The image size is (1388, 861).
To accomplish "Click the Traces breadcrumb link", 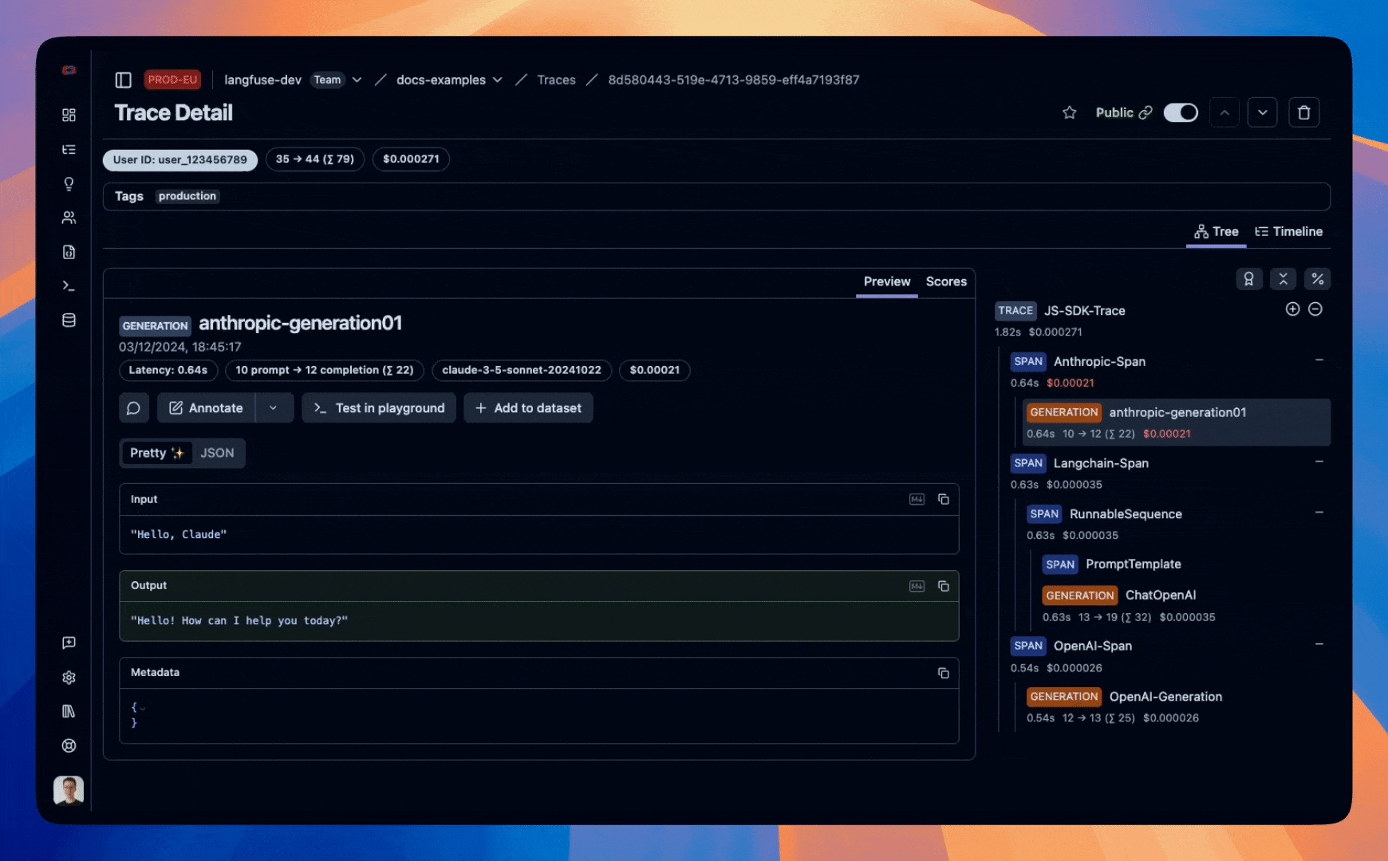I will pyautogui.click(x=556, y=80).
